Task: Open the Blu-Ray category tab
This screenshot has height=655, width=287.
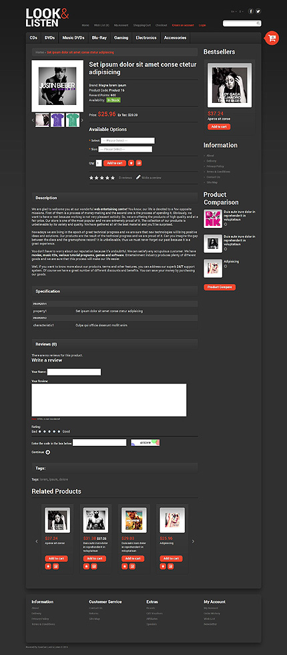Action: click(x=99, y=37)
